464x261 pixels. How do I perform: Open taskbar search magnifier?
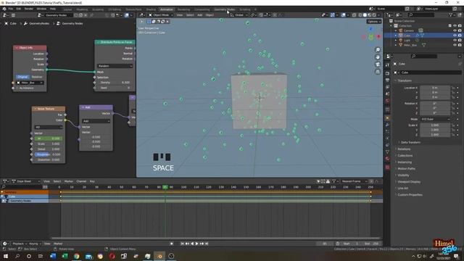pyautogui.click(x=17, y=256)
